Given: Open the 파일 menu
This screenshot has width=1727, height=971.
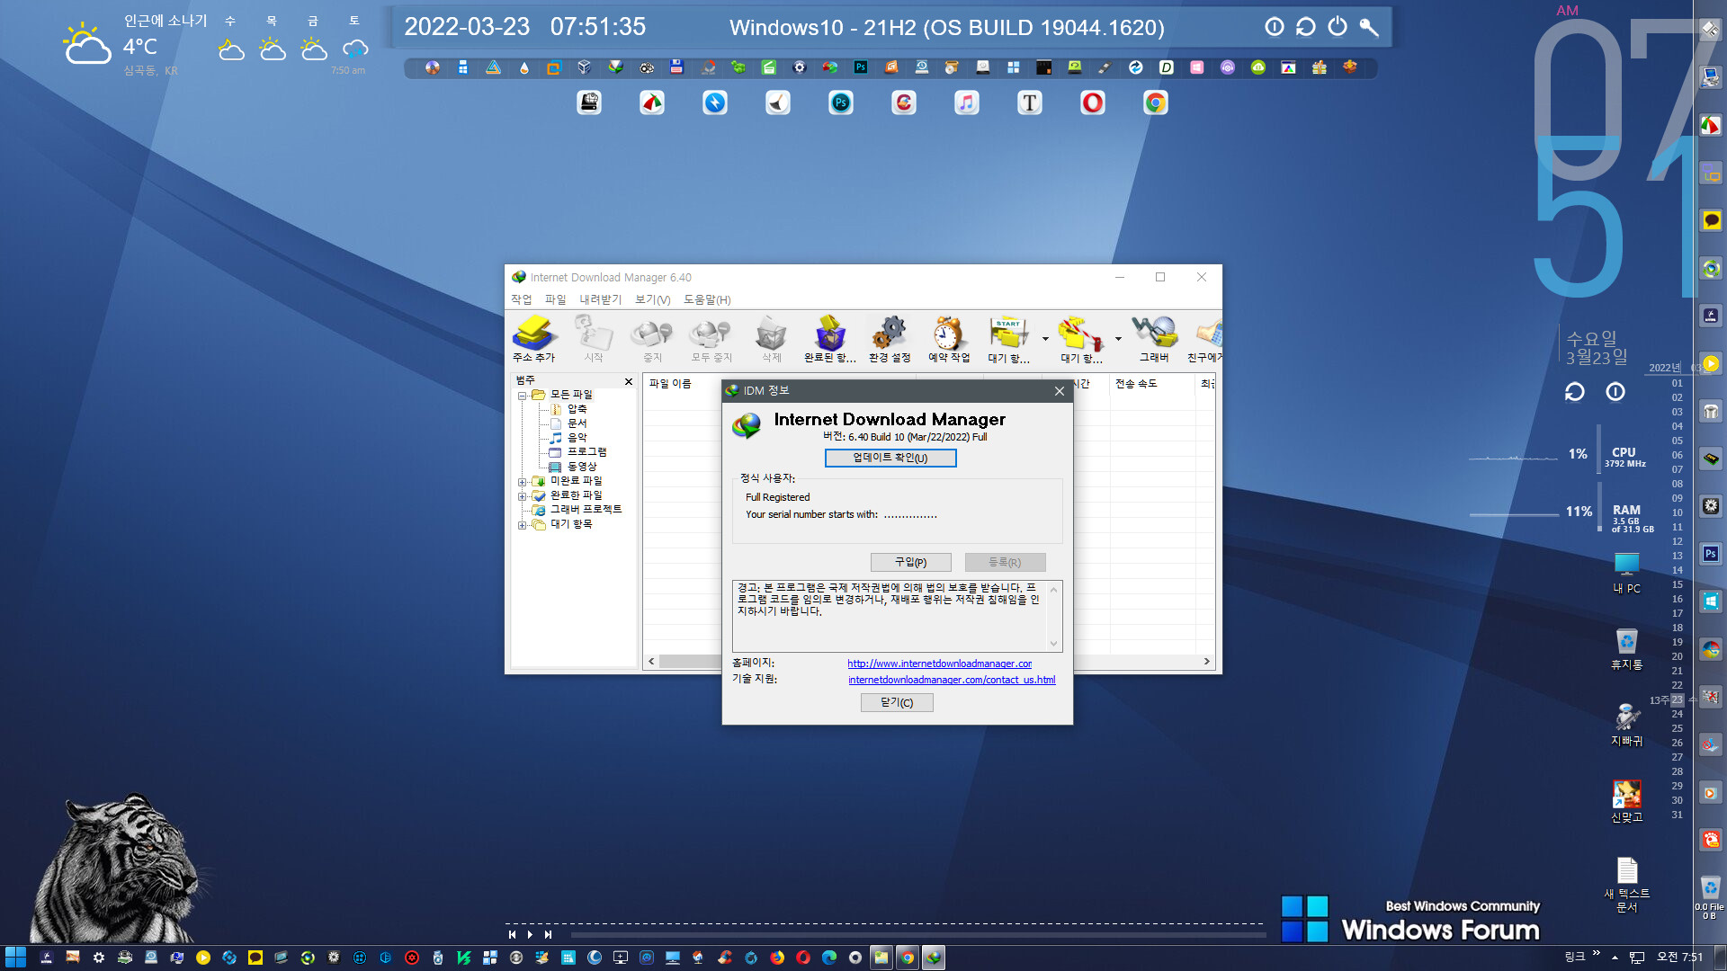Looking at the screenshot, I should point(556,299).
